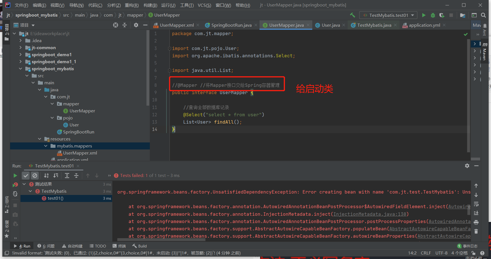Run with coverage icon in top toolbar

(x=442, y=15)
